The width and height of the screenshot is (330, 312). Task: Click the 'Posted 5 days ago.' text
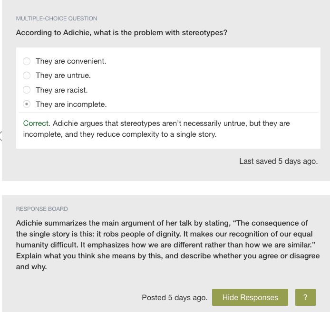click(x=175, y=297)
